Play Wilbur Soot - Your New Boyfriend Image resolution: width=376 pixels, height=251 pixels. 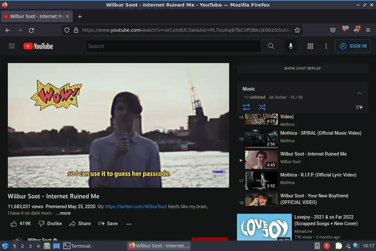[303, 199]
